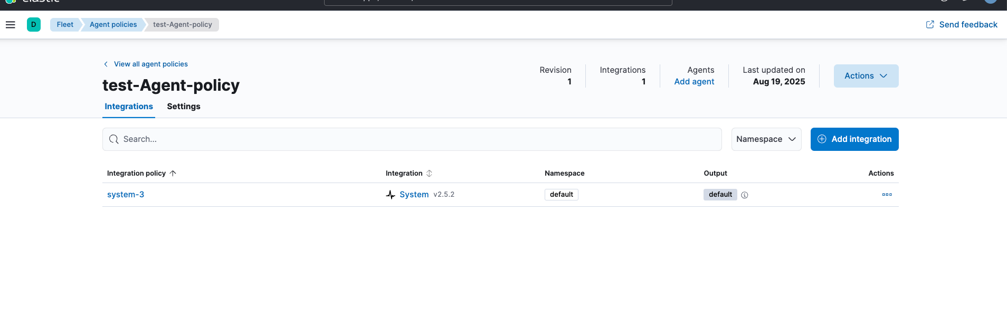Click the Actions column header

881,173
